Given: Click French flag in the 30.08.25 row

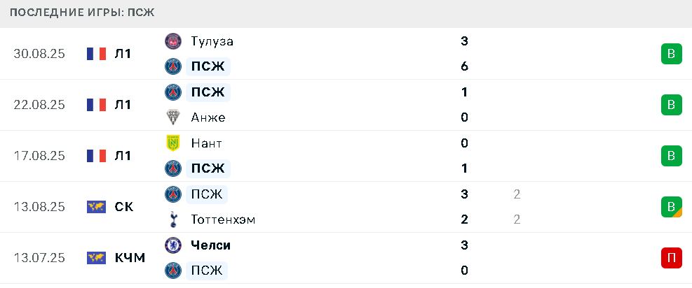Looking at the screenshot, I should click(96, 54).
